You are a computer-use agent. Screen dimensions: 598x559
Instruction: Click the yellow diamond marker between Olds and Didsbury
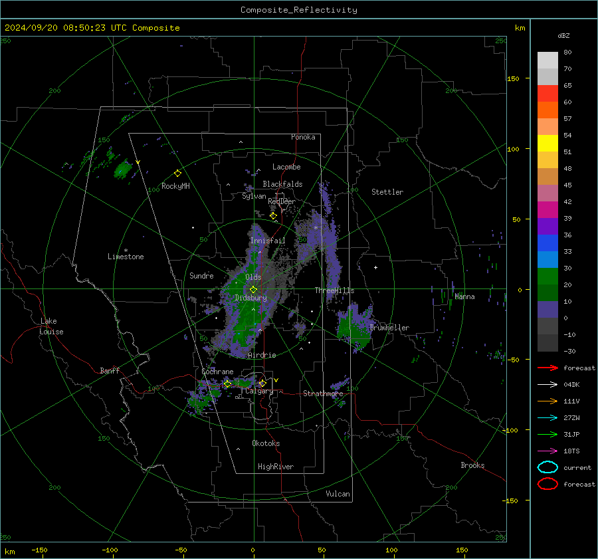coord(253,290)
